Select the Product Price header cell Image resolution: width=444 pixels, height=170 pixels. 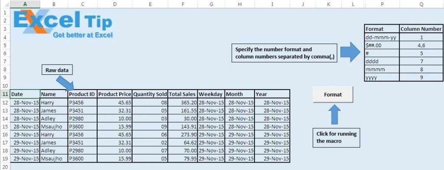tap(114, 94)
